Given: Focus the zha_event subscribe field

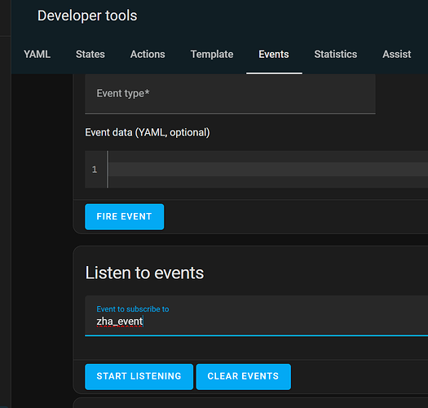Looking at the screenshot, I should pos(256,316).
